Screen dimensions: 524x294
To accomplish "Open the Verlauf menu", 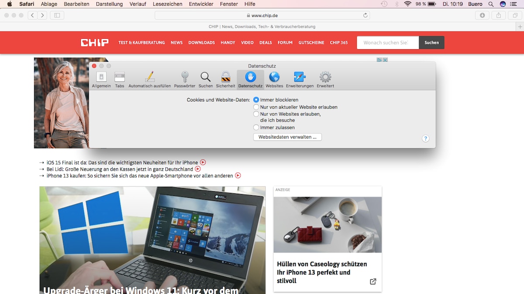I will pyautogui.click(x=138, y=4).
